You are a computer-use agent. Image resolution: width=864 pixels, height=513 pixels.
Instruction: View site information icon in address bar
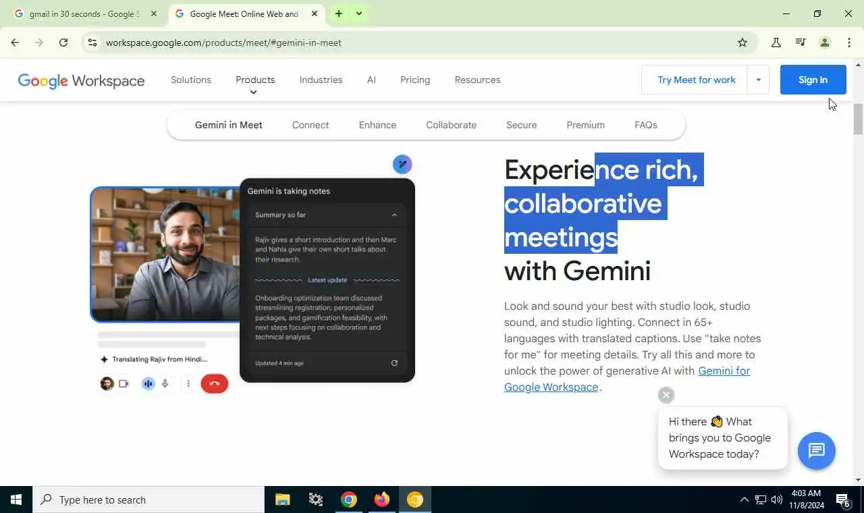[92, 43]
